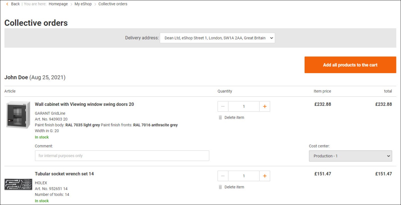Select the socket wrench quantity field
This screenshot has height=205, width=401.
pos(244,176)
